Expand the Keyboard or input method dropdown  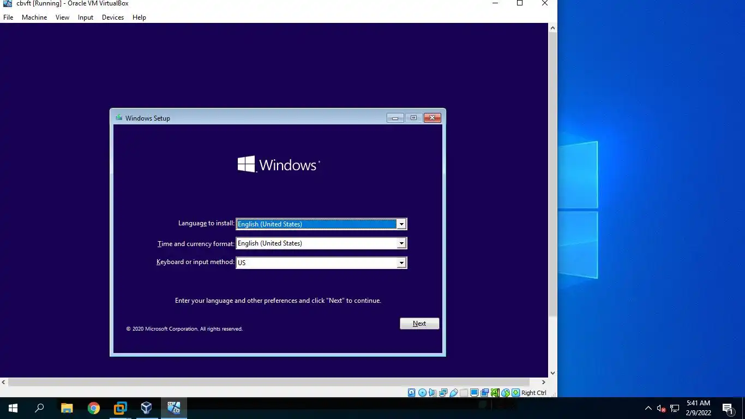(401, 263)
